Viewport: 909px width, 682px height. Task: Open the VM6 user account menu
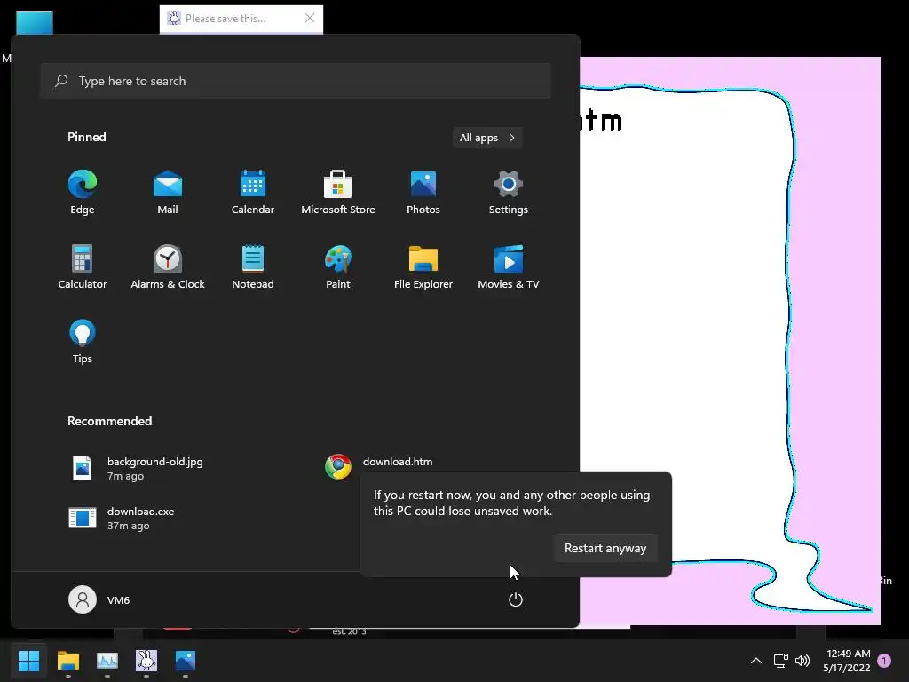pyautogui.click(x=99, y=599)
